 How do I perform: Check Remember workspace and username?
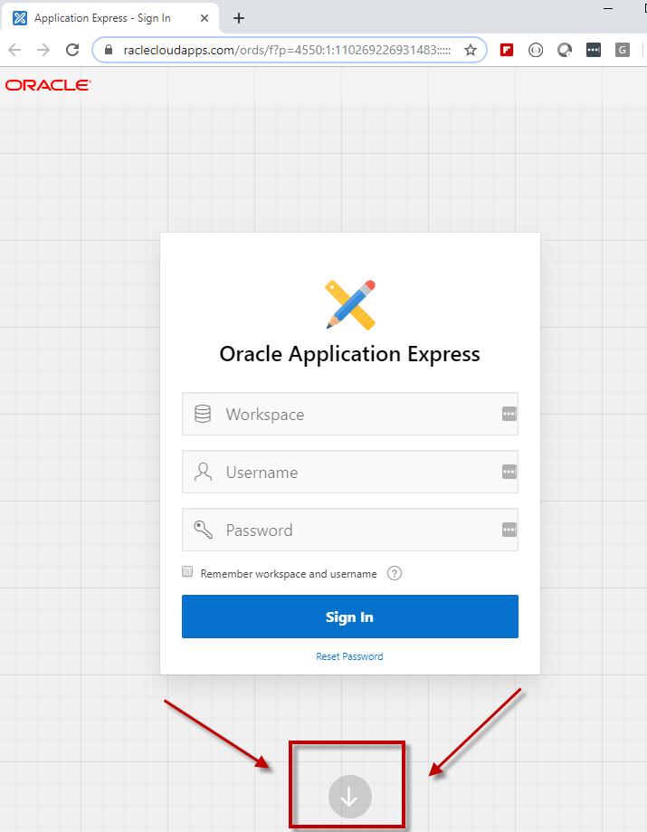(187, 571)
